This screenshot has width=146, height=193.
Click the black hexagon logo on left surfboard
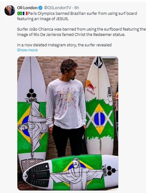(x=32, y=93)
